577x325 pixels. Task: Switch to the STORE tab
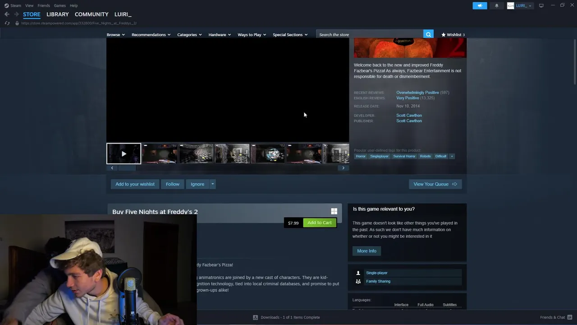32,14
